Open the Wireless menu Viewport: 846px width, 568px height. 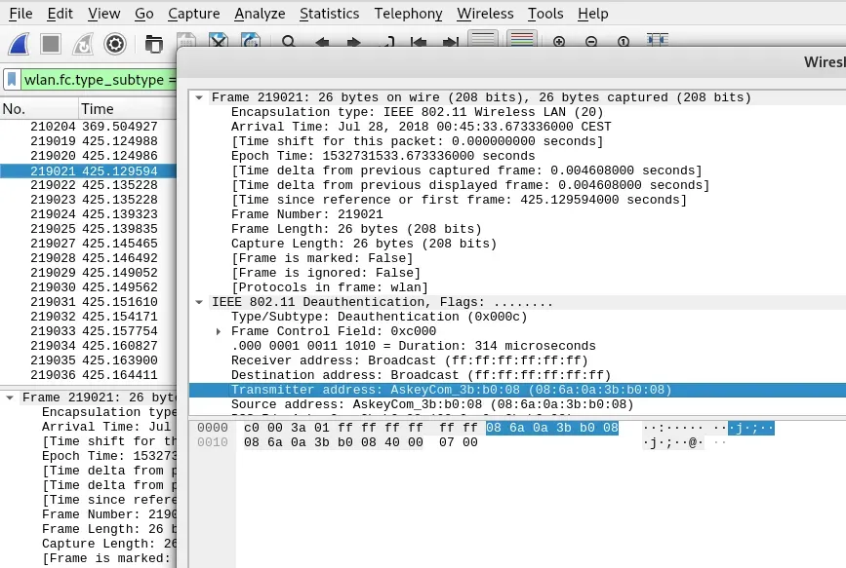pos(485,14)
